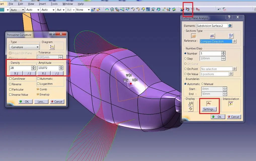Open the Tools menu

(54, 4)
